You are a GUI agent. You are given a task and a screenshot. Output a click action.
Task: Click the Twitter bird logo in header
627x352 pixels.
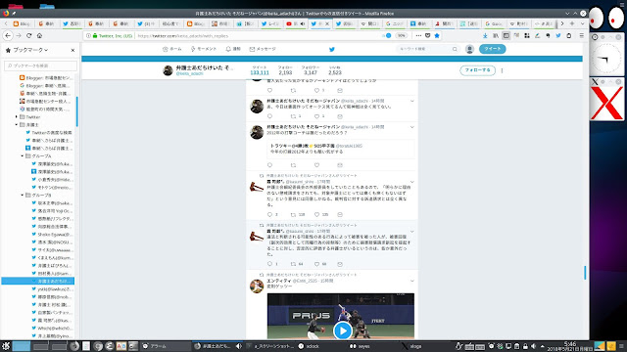coord(331,50)
